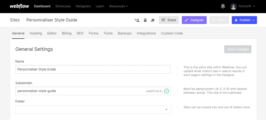The width and height of the screenshot is (266, 120).
Task: Click the 'Sites can be moved' help text
Action: tap(217, 107)
